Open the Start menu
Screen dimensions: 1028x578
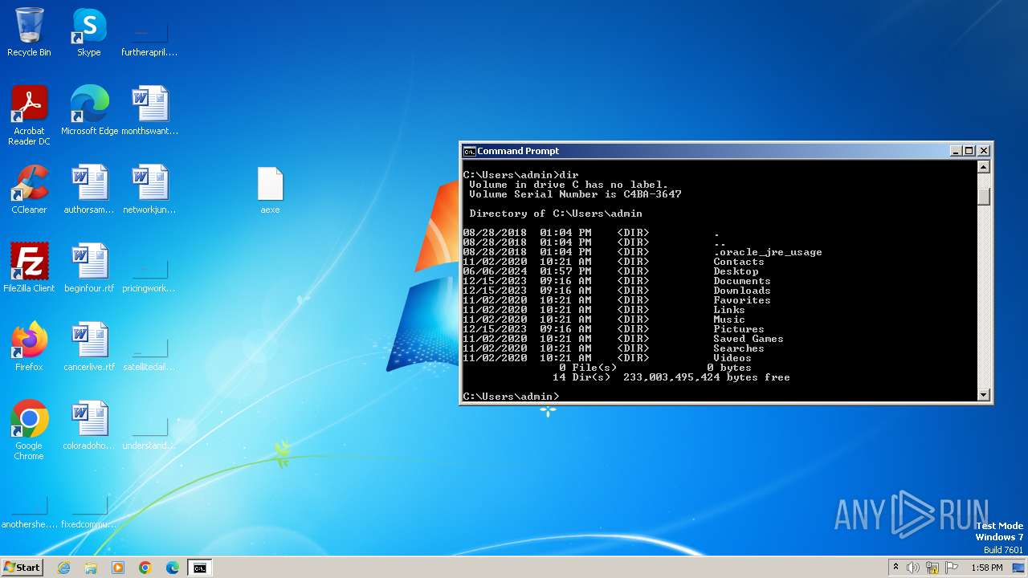coord(22,568)
